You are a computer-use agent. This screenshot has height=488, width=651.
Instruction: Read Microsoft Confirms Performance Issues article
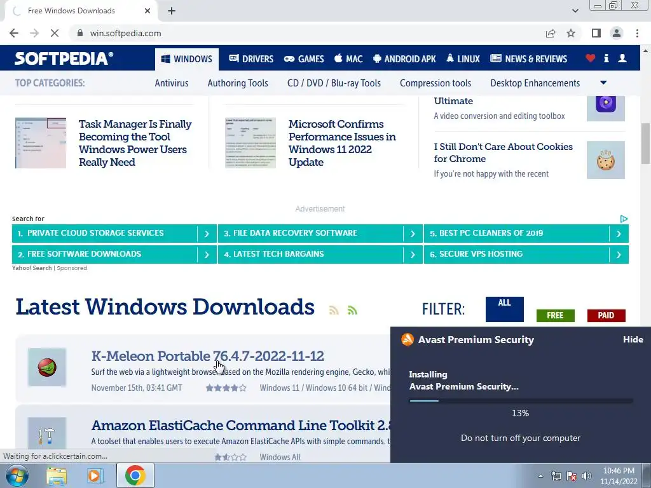(x=342, y=143)
